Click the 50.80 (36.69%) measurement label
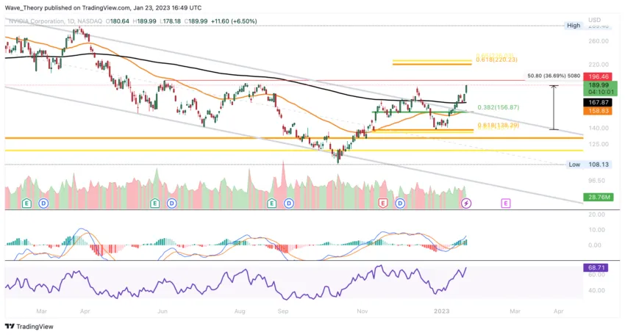Viewport: 625px width, 335px height. (554, 76)
